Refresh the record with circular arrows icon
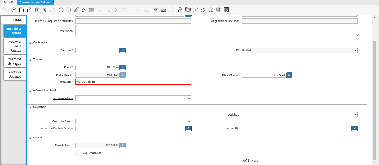This screenshot has width=379, height=165. click(x=61, y=10)
